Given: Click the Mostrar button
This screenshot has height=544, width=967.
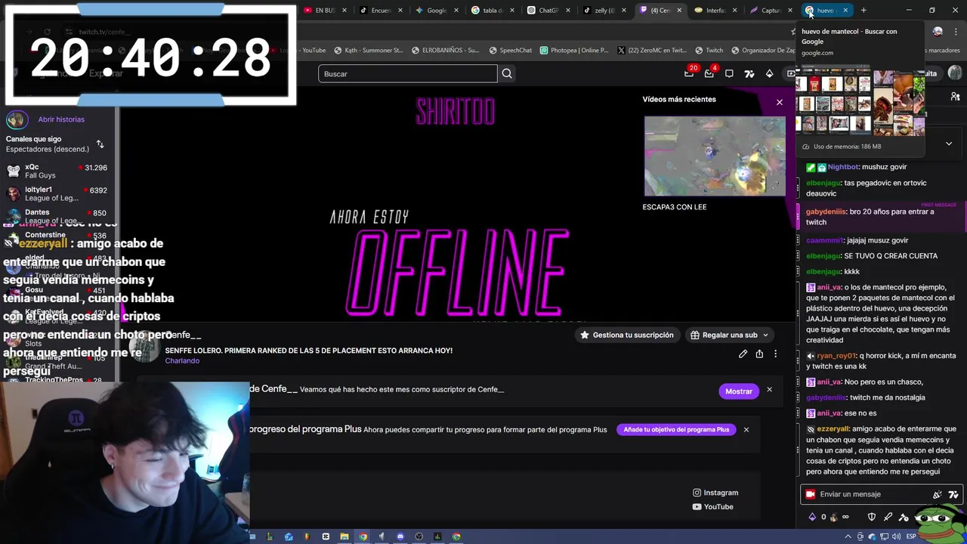Looking at the screenshot, I should pyautogui.click(x=739, y=391).
